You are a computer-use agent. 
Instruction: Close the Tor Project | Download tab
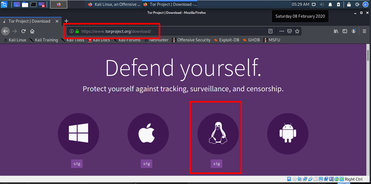tap(57, 21)
